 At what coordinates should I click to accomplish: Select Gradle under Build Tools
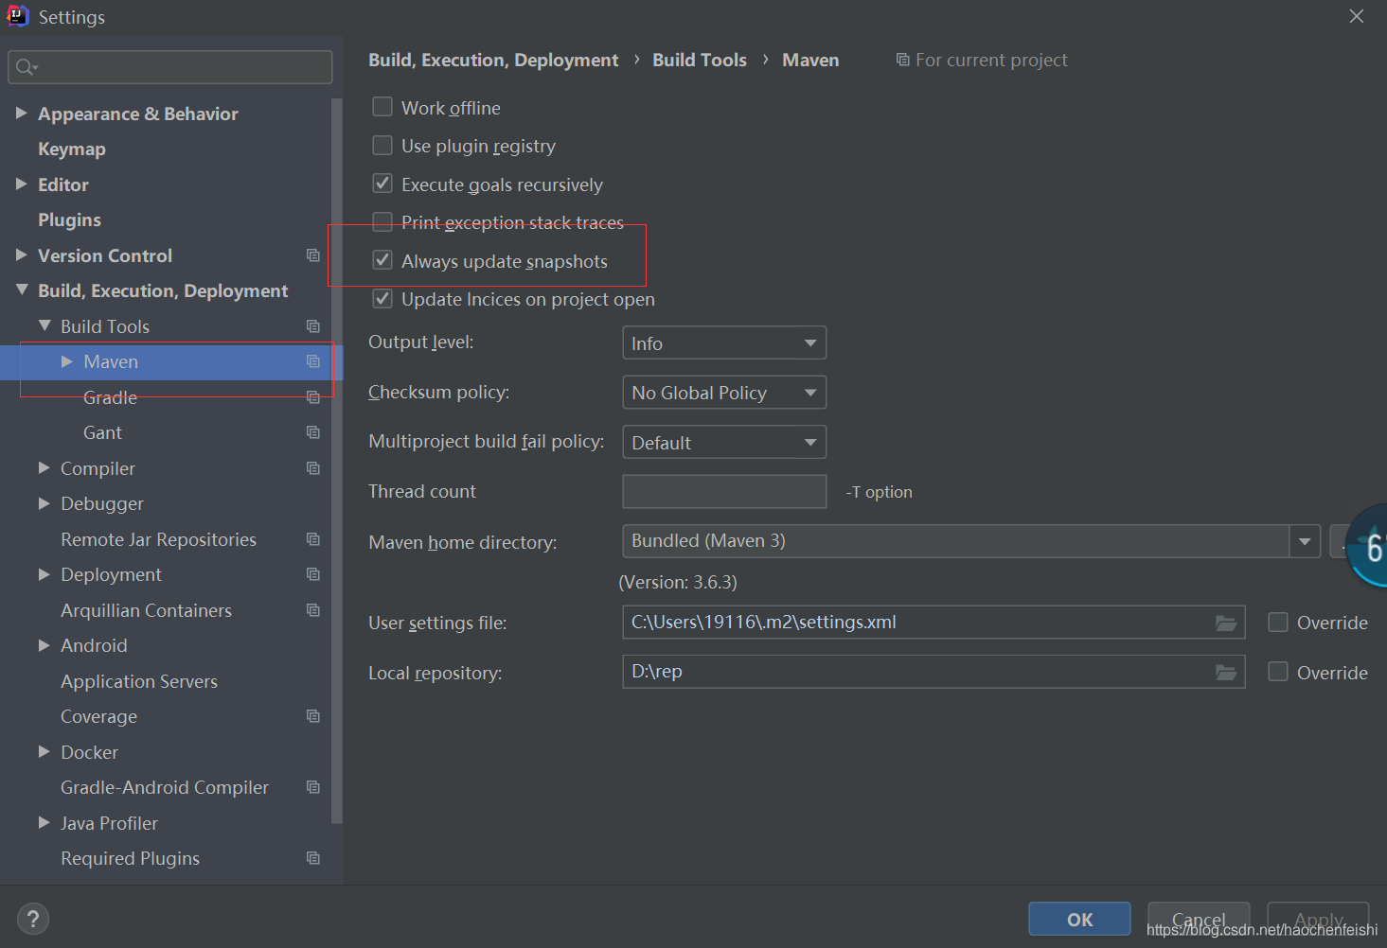coord(110,397)
